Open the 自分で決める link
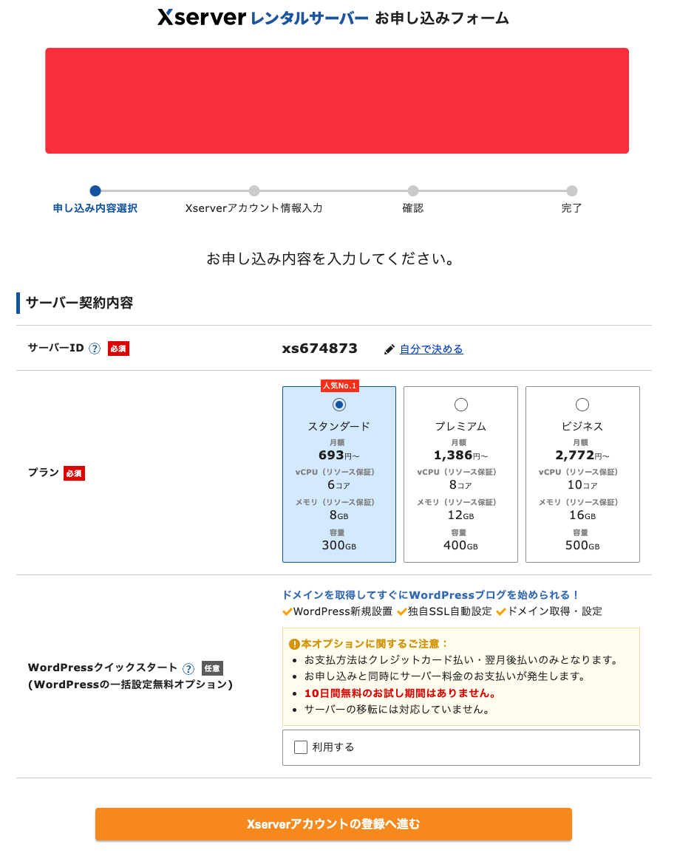 click(432, 349)
